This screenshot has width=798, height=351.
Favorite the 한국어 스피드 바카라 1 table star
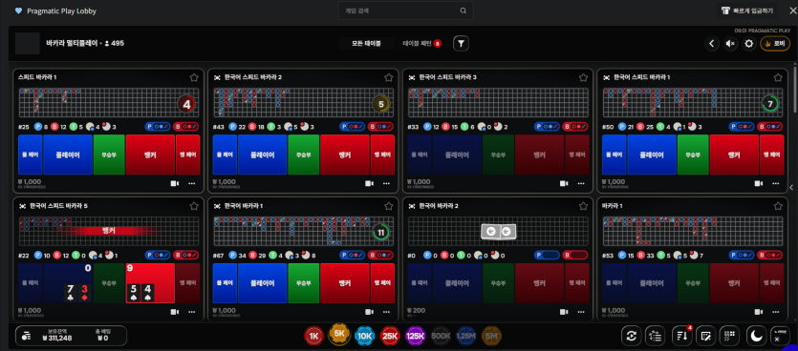pyautogui.click(x=778, y=77)
